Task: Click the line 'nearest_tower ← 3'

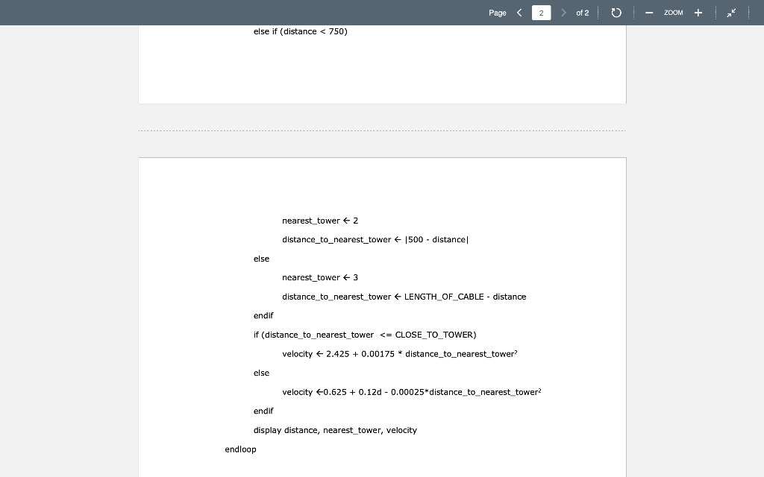Action: coord(320,277)
